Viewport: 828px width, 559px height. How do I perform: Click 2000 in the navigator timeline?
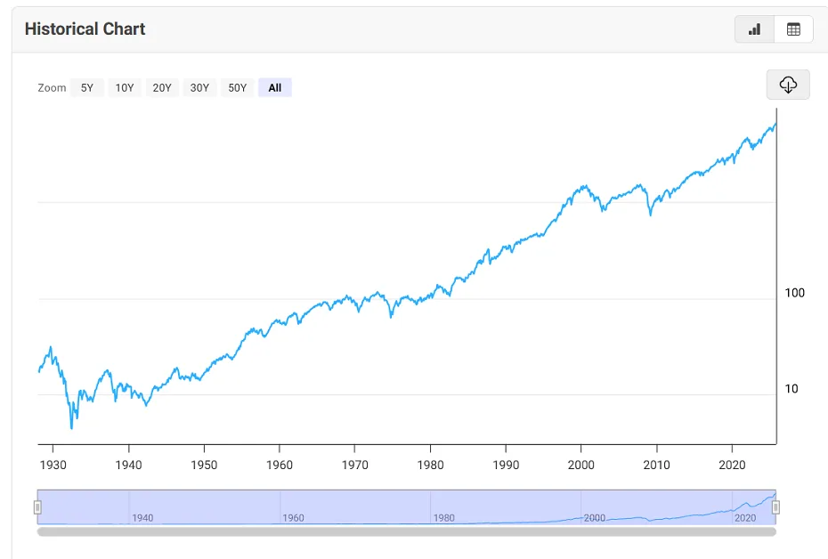[x=594, y=518]
